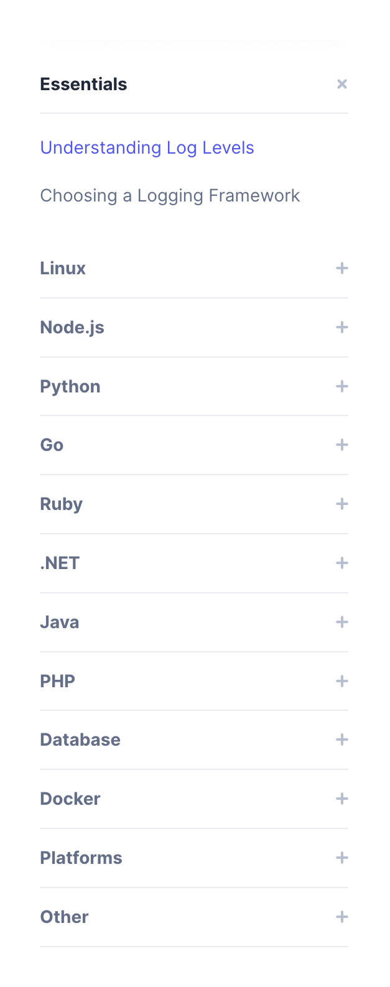
Task: Click the Linux section heading
Action: click(x=62, y=268)
